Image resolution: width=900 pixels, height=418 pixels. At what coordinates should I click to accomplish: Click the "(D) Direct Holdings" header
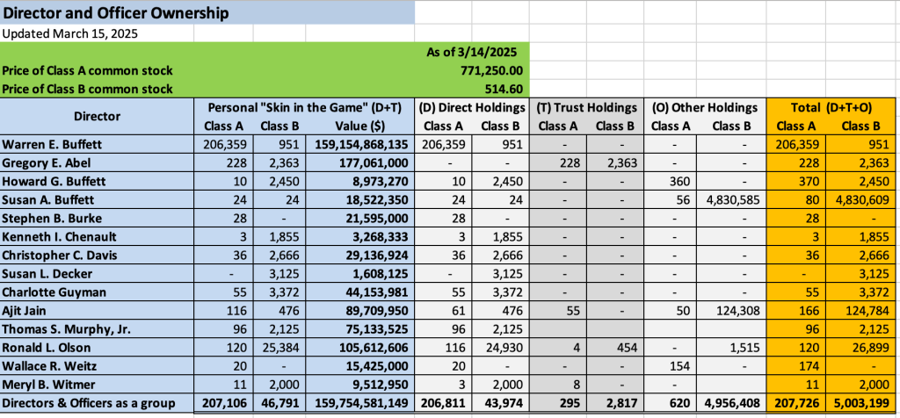[x=471, y=107]
